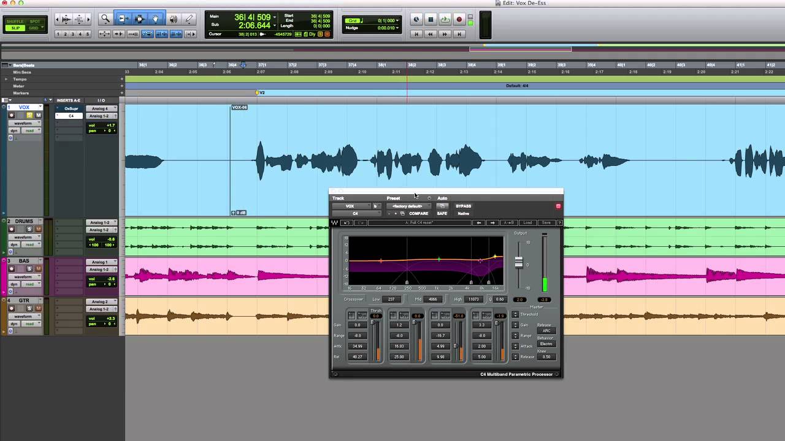Click the Load button in C4
The width and height of the screenshot is (785, 441).
pyautogui.click(x=527, y=223)
